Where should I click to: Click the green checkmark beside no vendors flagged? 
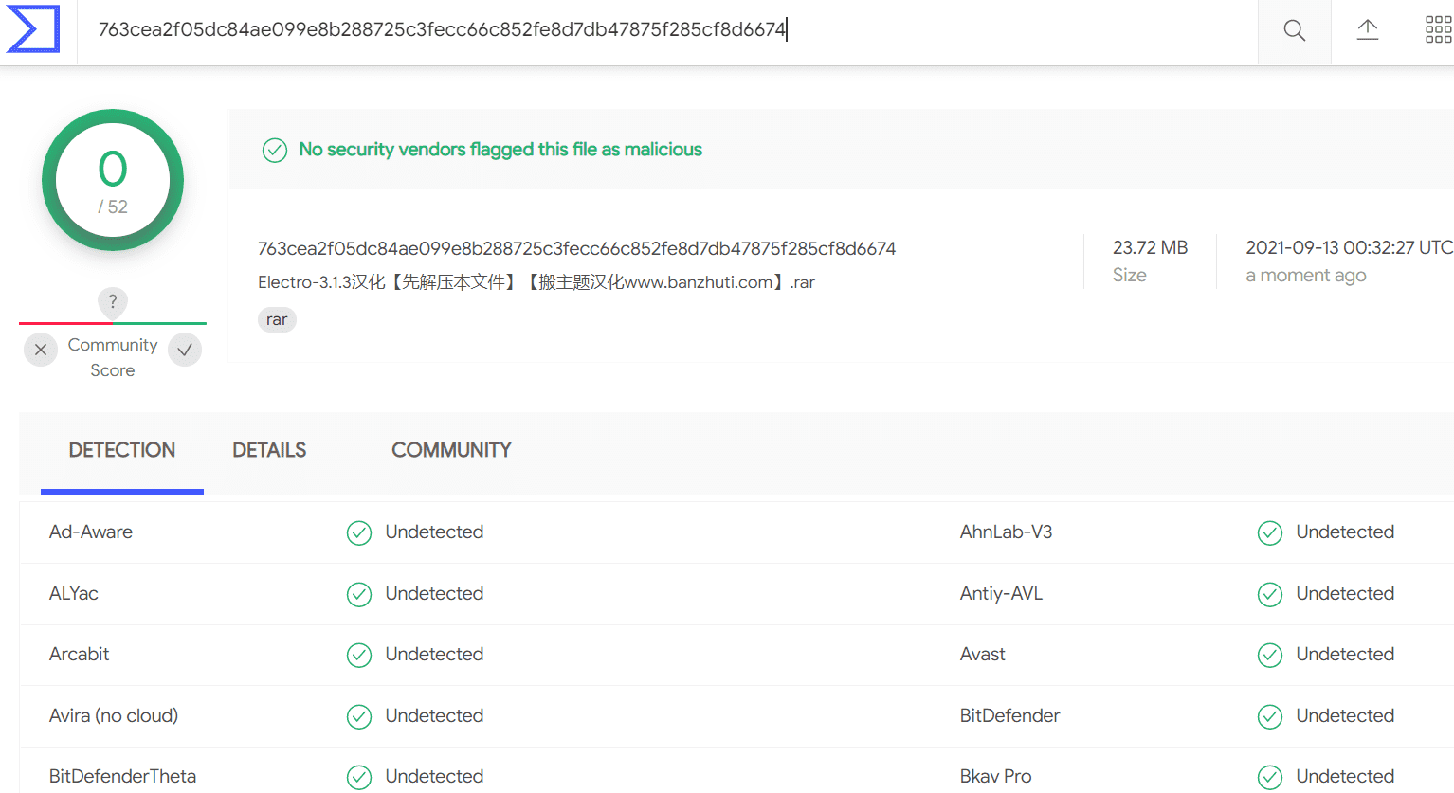(x=275, y=150)
